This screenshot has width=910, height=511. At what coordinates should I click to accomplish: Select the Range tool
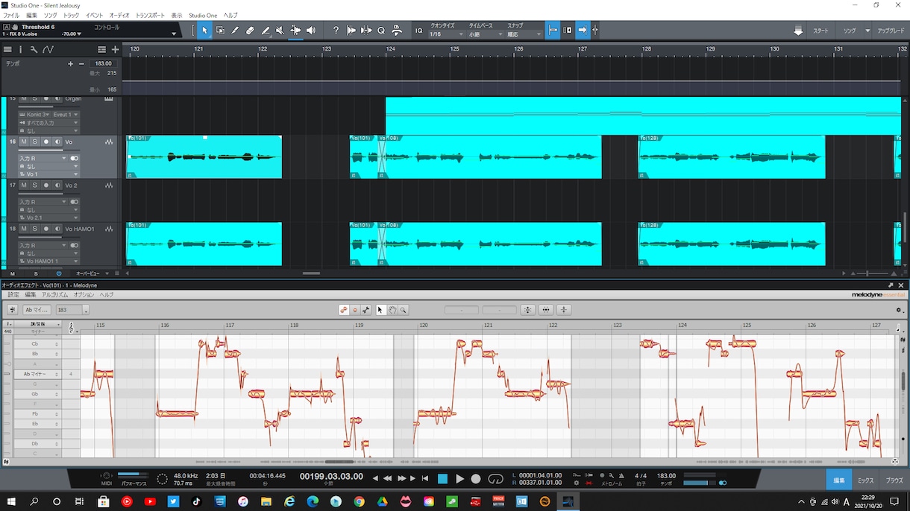(220, 31)
